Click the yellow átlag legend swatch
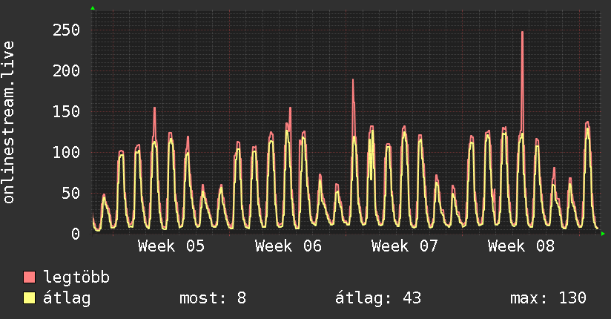 coord(29,297)
